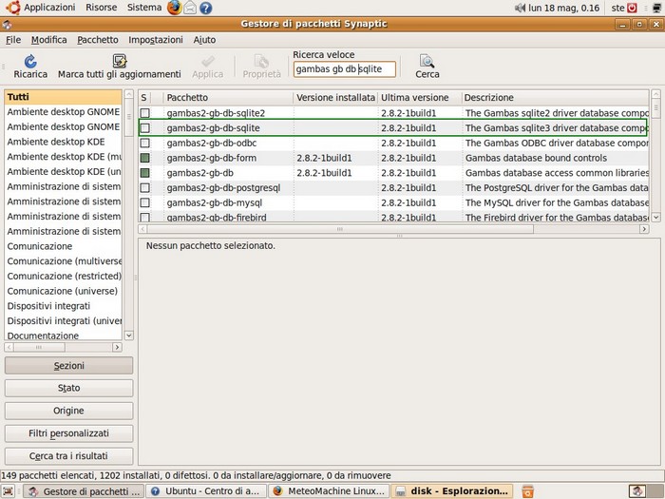Click the Origine button
This screenshot has width=665, height=499.
pos(68,411)
